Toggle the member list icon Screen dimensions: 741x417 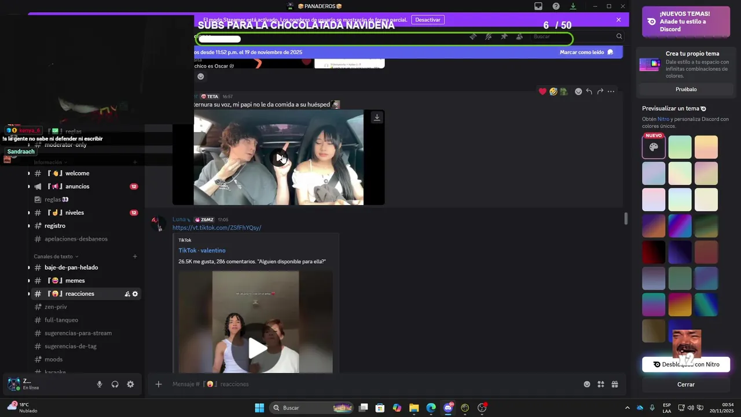tap(519, 36)
